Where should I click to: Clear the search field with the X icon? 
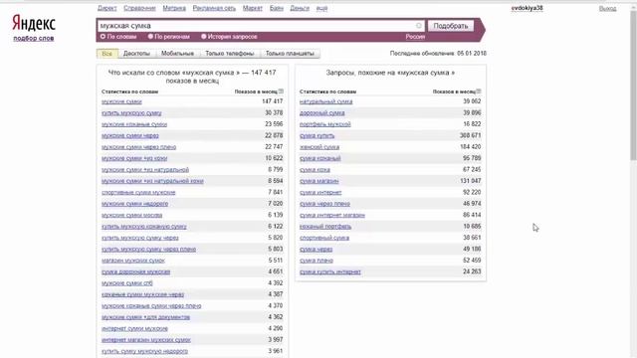coord(419,26)
